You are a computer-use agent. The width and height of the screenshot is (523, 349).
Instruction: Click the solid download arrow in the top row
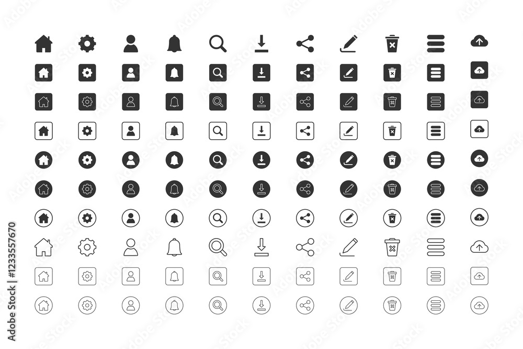click(261, 44)
